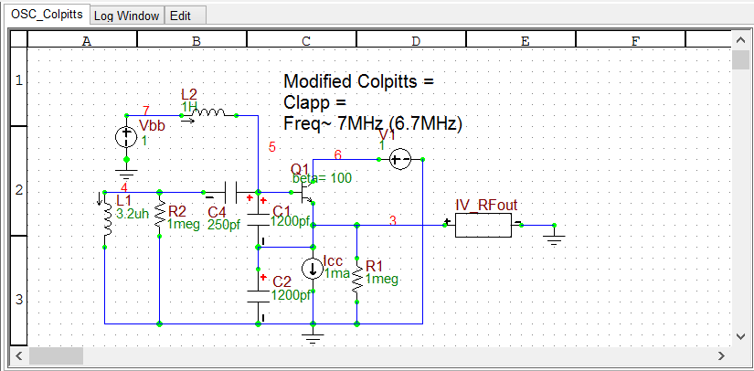The image size is (754, 371).
Task: Select the L1 inductor symbol
Action: click(107, 219)
